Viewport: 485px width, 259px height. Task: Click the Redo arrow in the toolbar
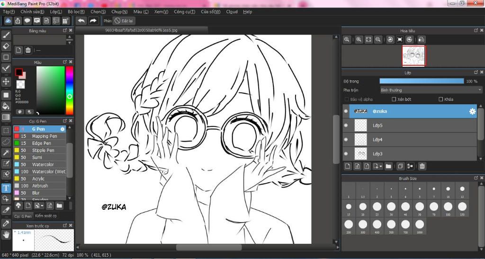tap(92, 21)
